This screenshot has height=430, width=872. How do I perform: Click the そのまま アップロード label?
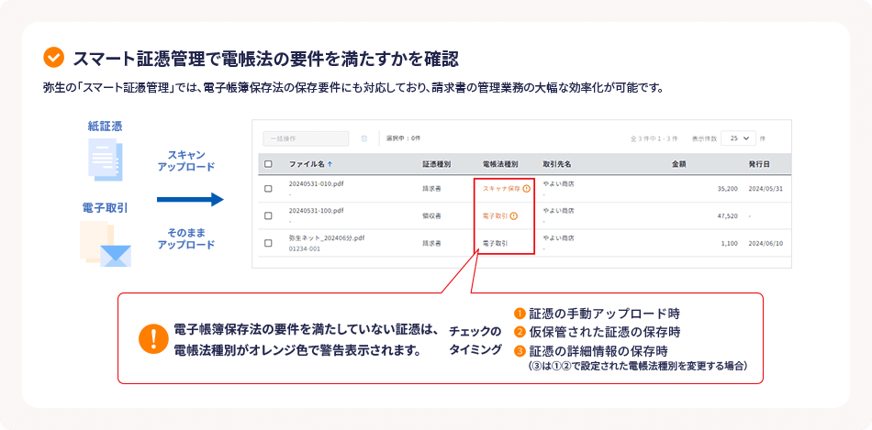click(186, 239)
